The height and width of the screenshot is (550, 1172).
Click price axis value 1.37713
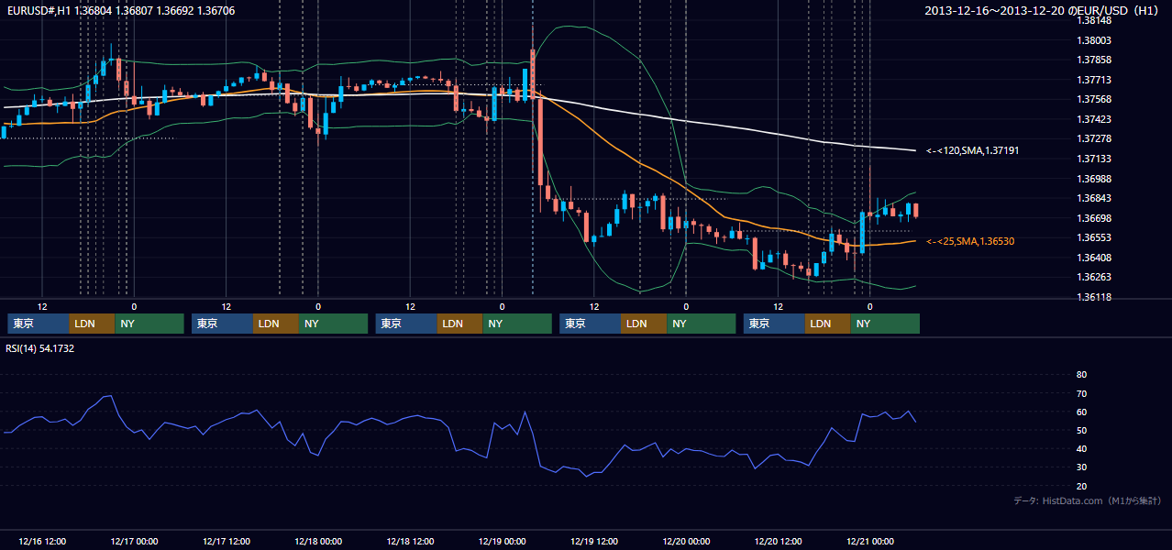(1094, 80)
